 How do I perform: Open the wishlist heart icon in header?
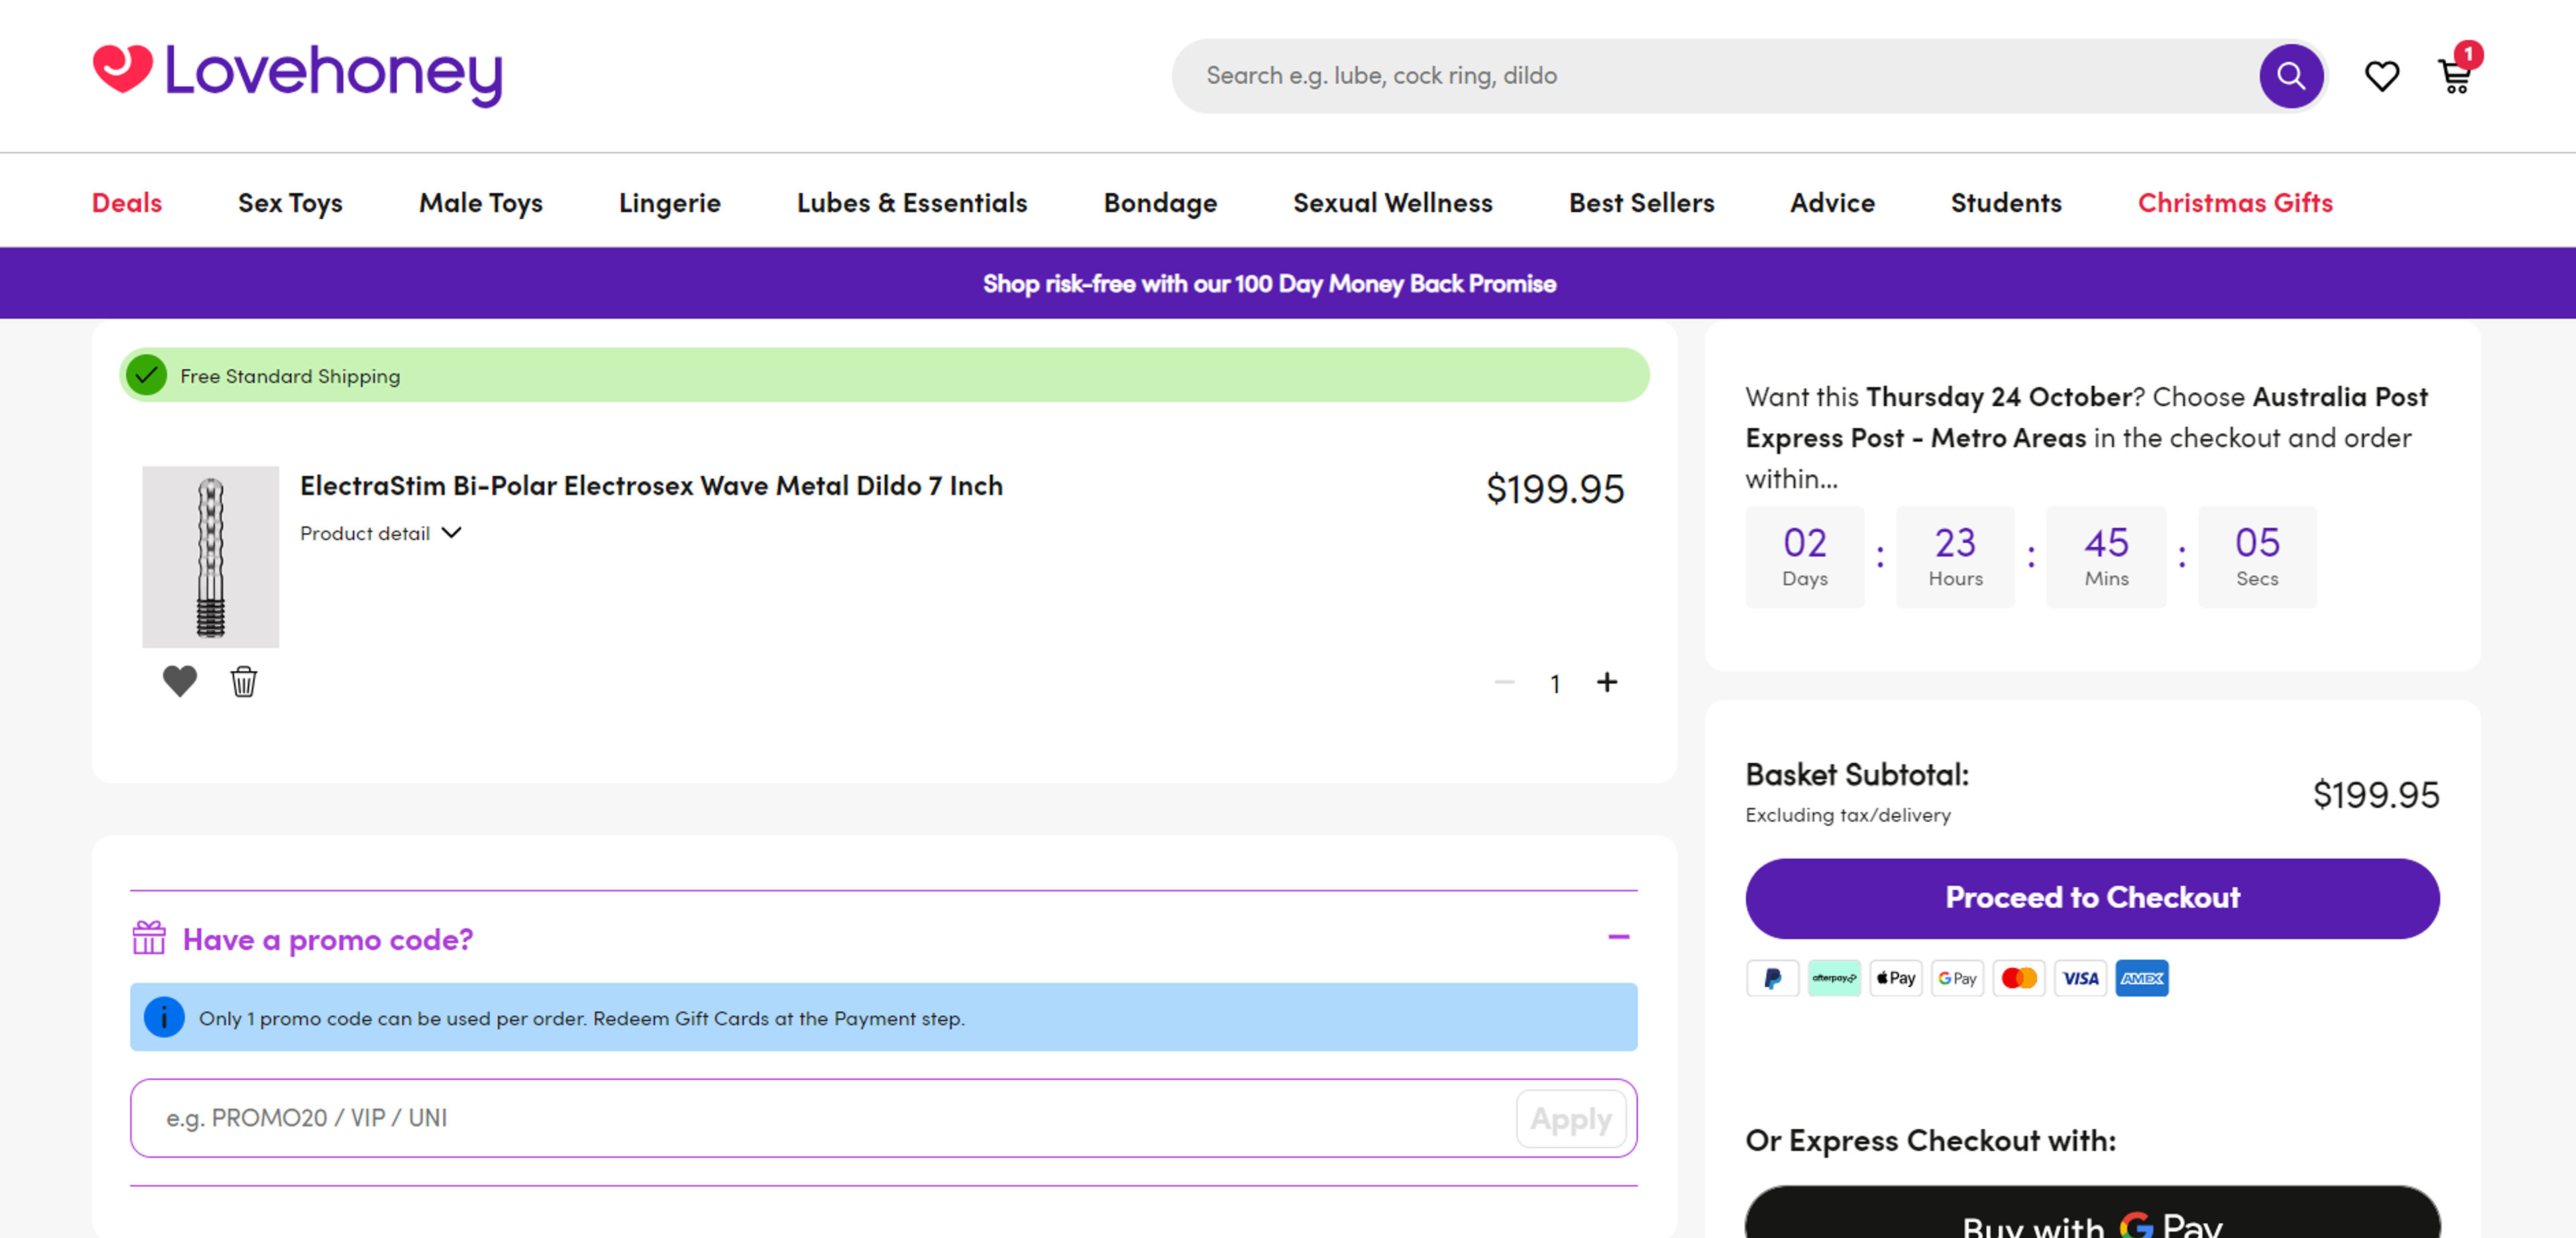pyautogui.click(x=2381, y=76)
